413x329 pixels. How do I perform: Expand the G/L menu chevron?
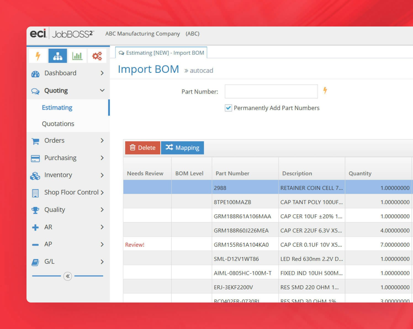(x=102, y=262)
